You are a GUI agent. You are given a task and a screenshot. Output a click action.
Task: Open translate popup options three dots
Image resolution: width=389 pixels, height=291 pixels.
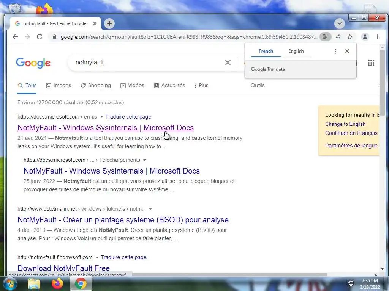tap(335, 51)
